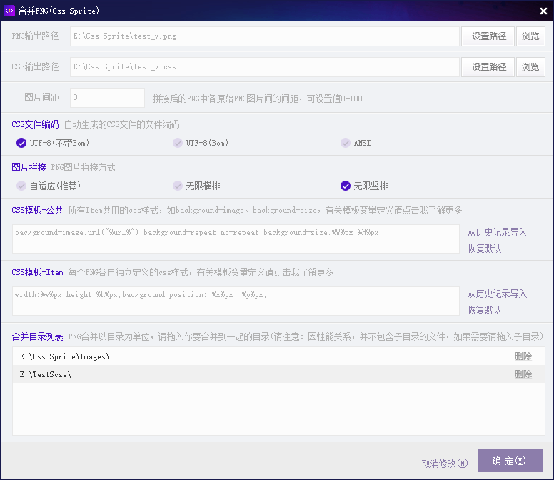
Task: Close the 合并PNG dialog window
Action: [543, 11]
